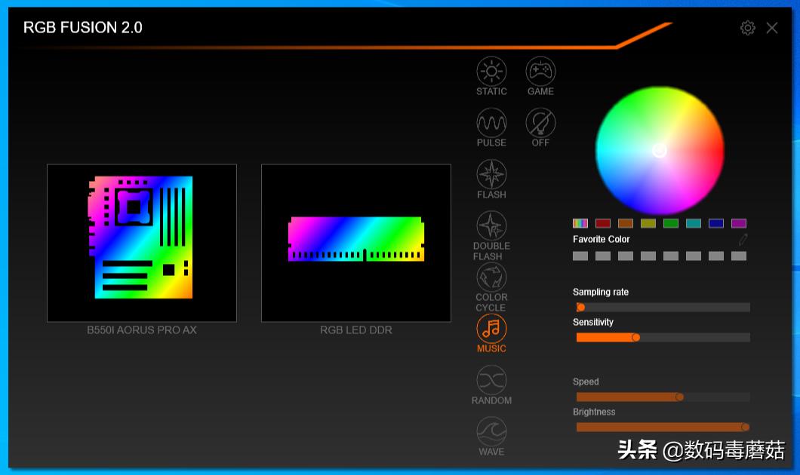Adjust the Sensitivity slider
Image resolution: width=800 pixels, height=475 pixels.
tap(663, 337)
